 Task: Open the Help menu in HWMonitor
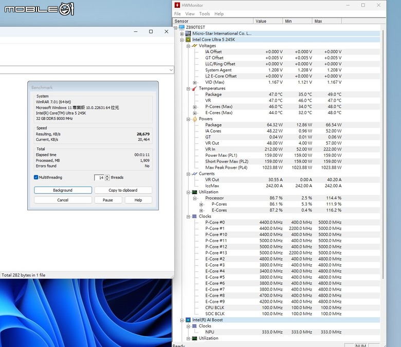pyautogui.click(x=219, y=14)
